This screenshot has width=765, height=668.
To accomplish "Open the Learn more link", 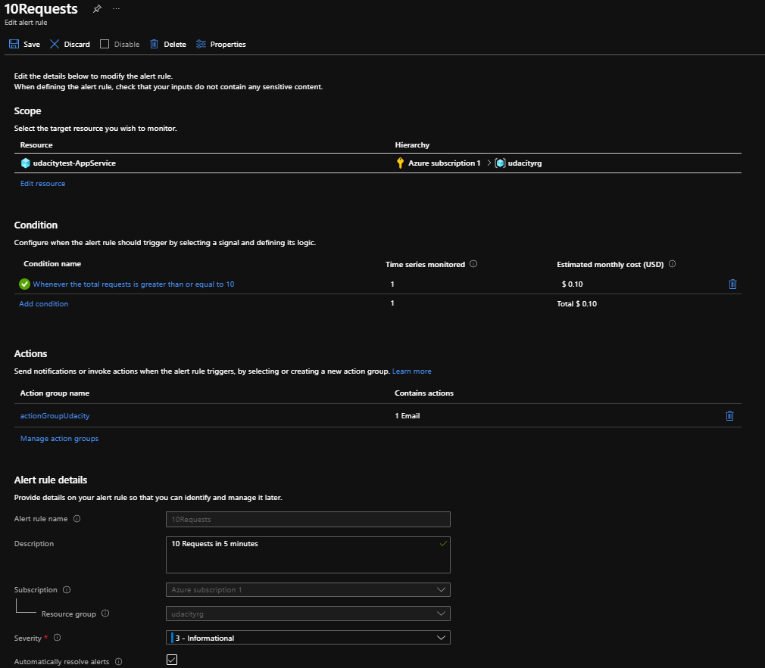I will click(x=412, y=371).
